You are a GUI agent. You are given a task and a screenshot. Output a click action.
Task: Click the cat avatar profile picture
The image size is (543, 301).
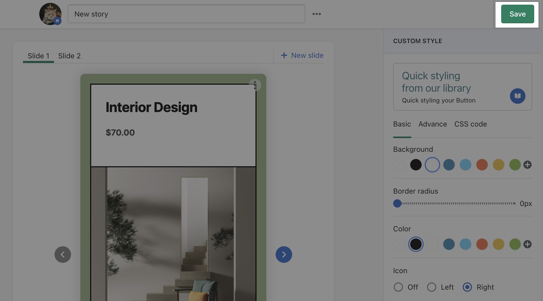(x=50, y=14)
